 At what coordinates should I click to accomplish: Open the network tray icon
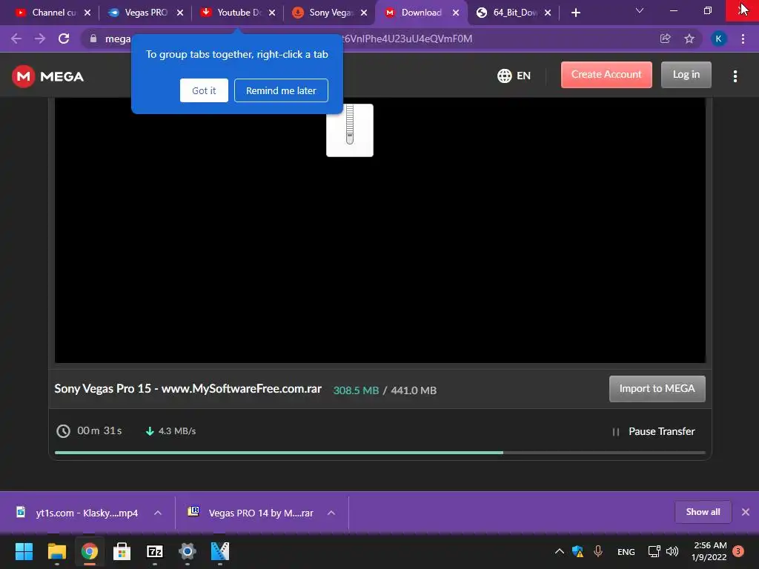(x=654, y=551)
